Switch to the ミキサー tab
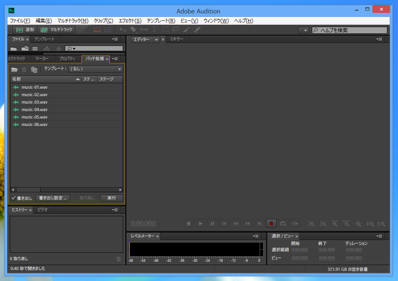This screenshot has width=398, height=281. [x=177, y=39]
